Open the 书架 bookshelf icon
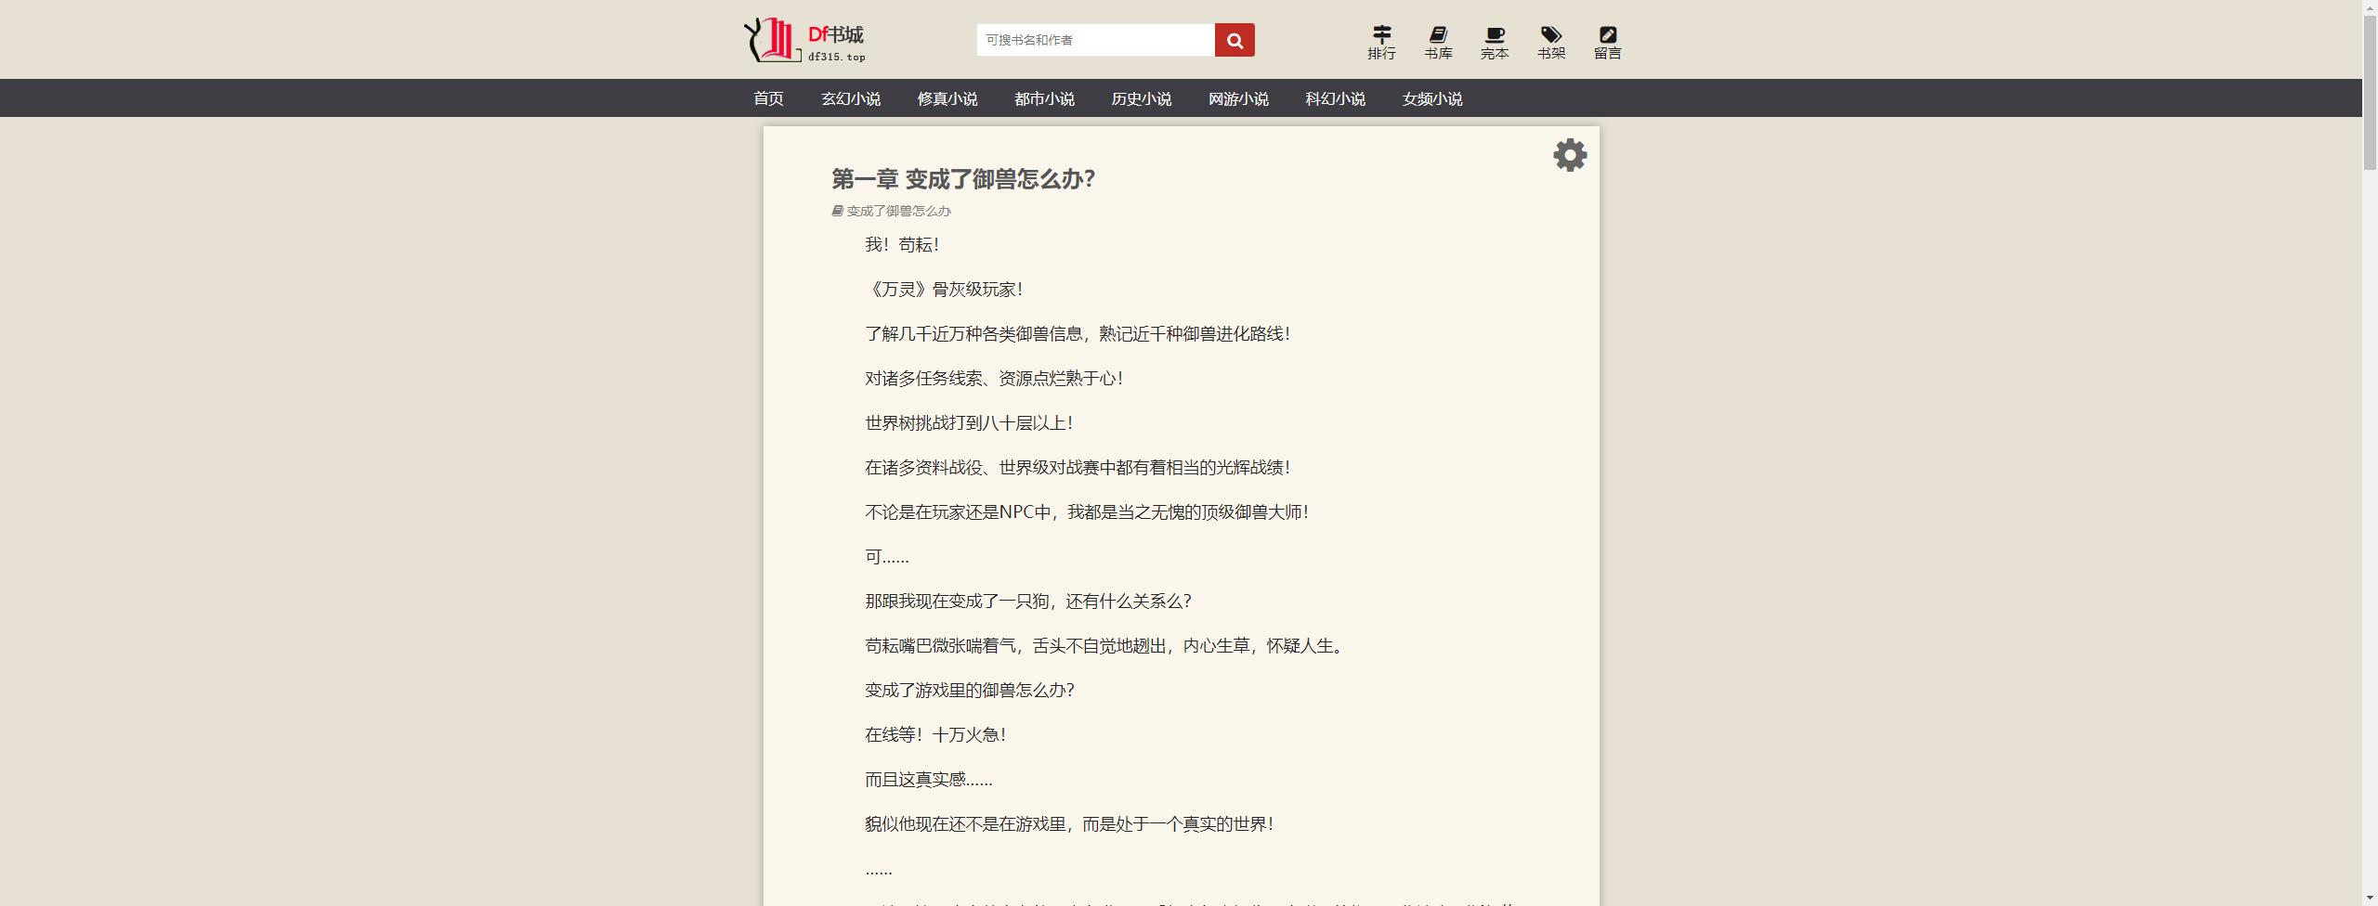2378x906 pixels. [1551, 43]
